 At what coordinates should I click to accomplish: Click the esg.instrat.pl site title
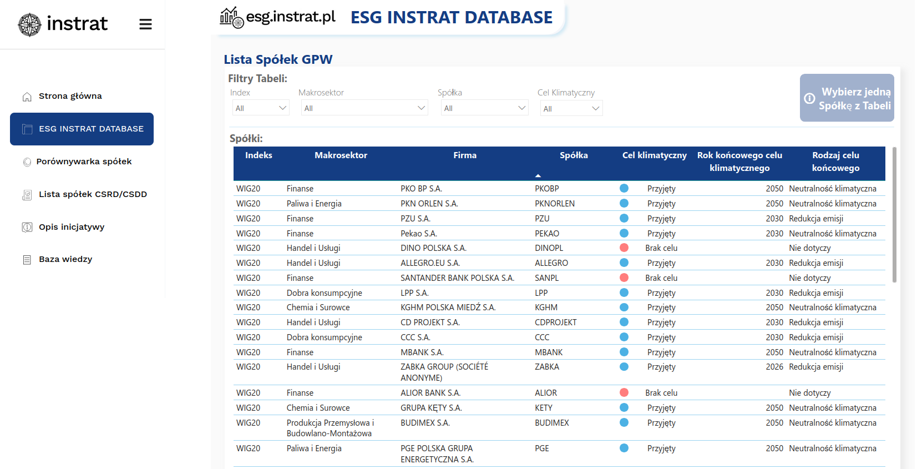(x=291, y=17)
